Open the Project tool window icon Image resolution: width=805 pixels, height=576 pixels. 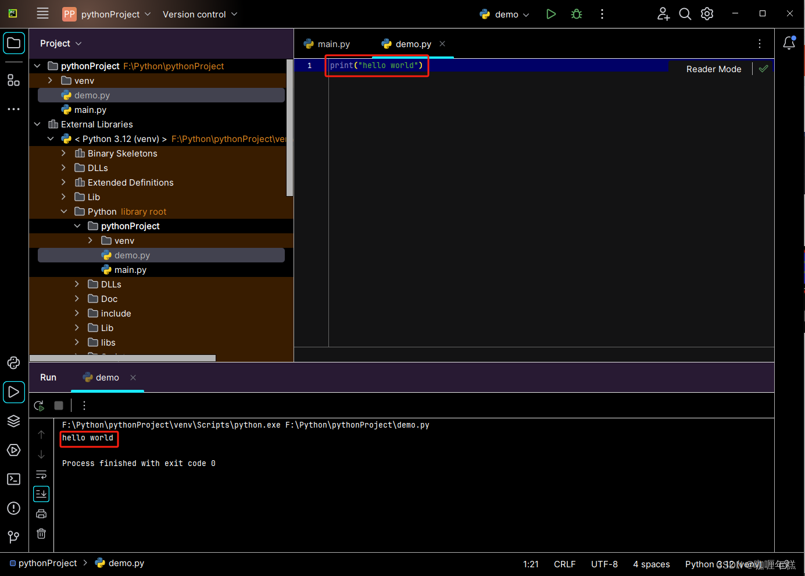14,43
